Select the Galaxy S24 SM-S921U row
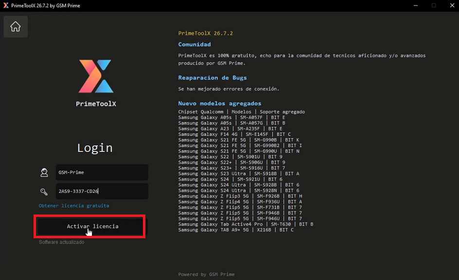Screen dimensions: 459x280 point(230,179)
